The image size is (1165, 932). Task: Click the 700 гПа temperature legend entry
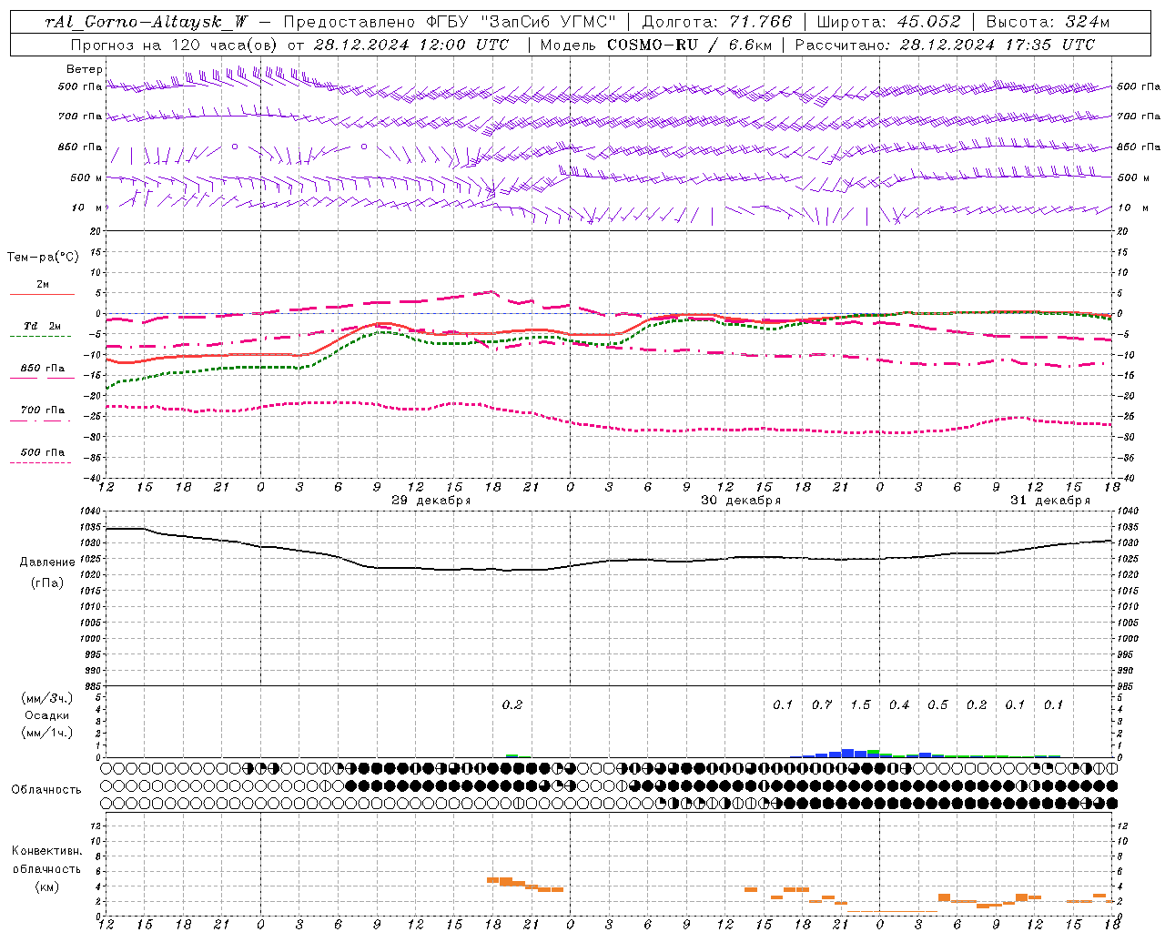click(x=43, y=410)
